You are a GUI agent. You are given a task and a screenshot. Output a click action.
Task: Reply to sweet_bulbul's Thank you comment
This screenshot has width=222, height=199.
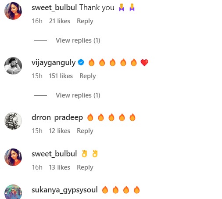85,21
